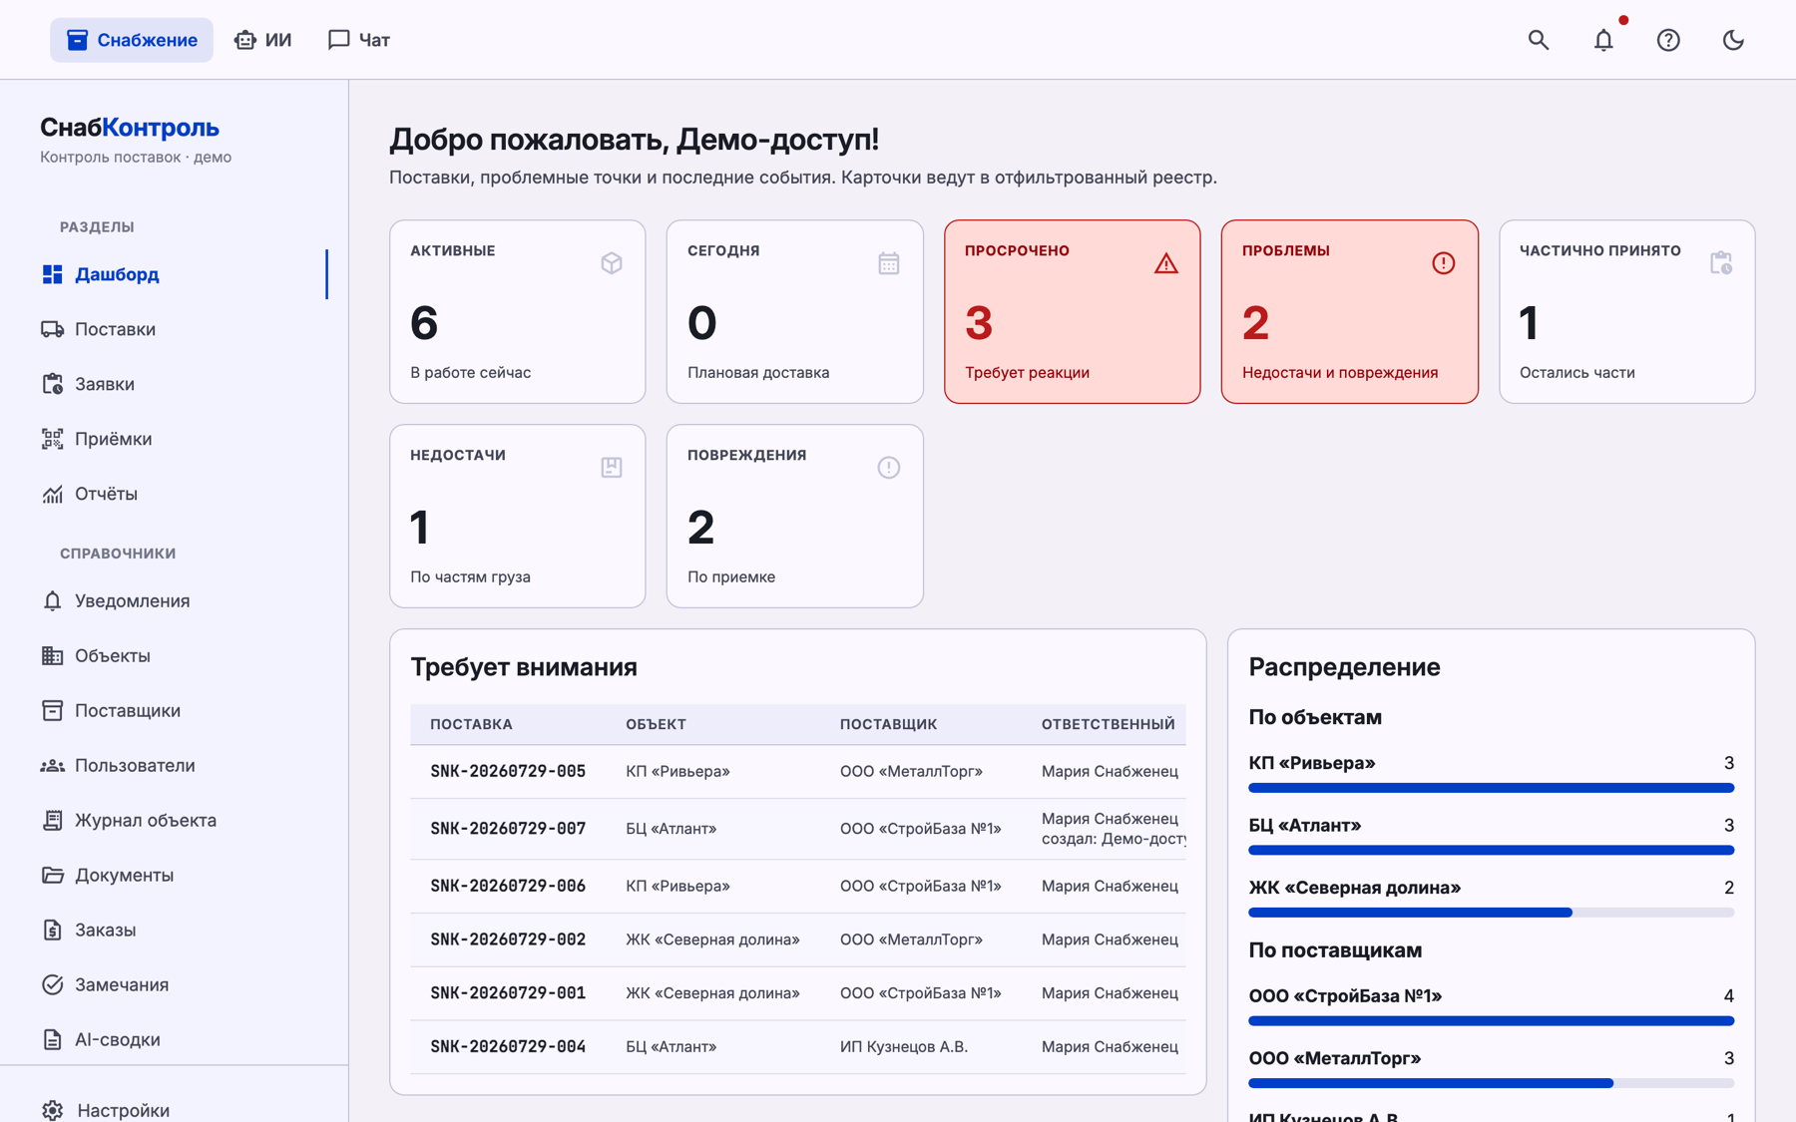
Task: Open AI-сводки entry
Action: pos(174,1039)
